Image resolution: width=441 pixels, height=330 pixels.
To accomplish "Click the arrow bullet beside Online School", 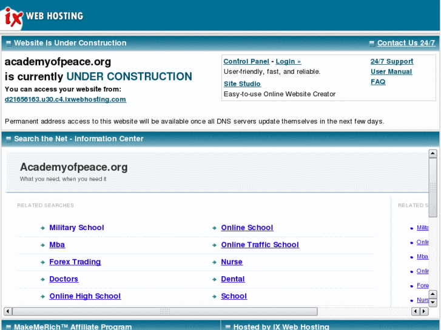I will 214,228.
